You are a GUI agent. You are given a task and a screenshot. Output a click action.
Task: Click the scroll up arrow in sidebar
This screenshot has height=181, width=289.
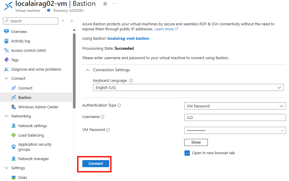point(74,30)
